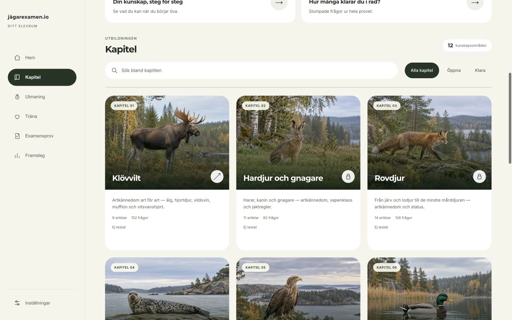This screenshot has height=320, width=512.
Task: Open the Kapitel 03 fox image
Action: pos(430,143)
